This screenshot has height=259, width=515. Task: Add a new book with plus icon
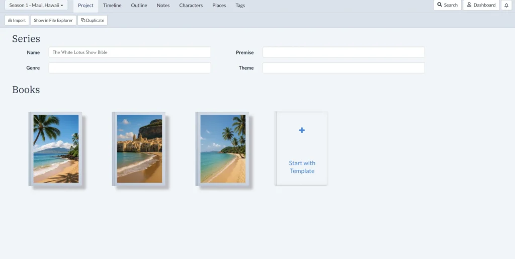(x=302, y=131)
